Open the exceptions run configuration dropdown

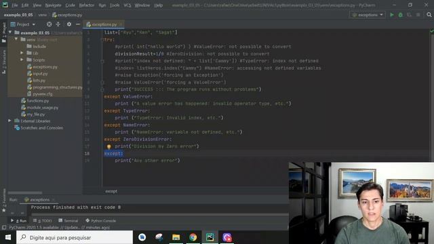[368, 15]
